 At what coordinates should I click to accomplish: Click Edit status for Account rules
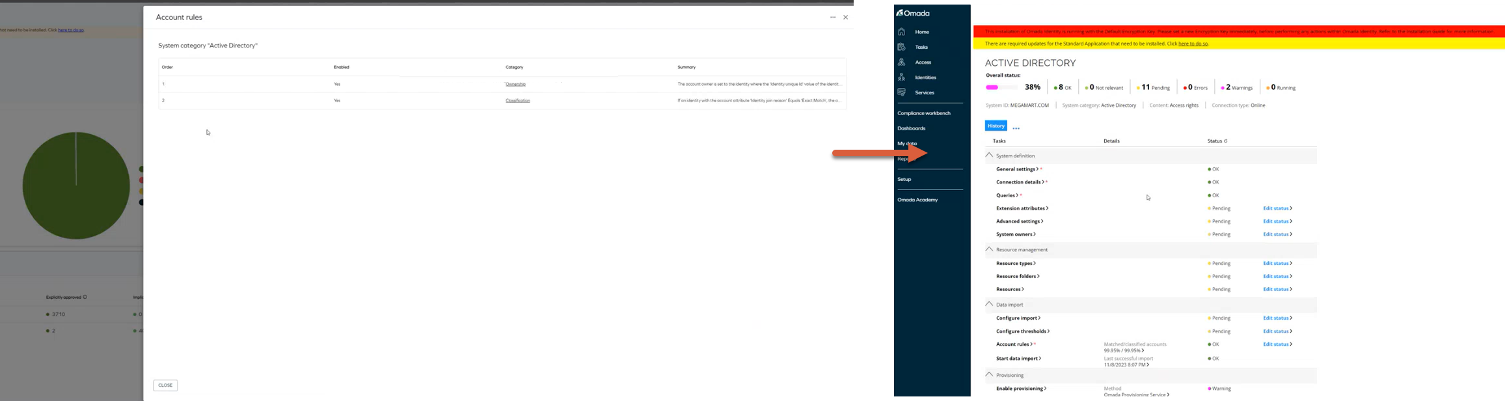coord(1277,344)
